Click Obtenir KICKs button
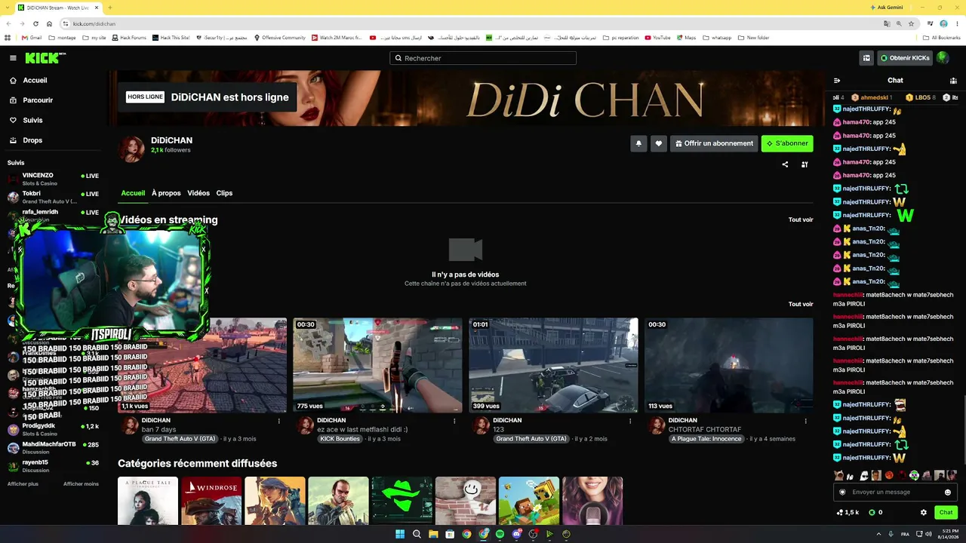This screenshot has width=966, height=543. click(x=906, y=58)
